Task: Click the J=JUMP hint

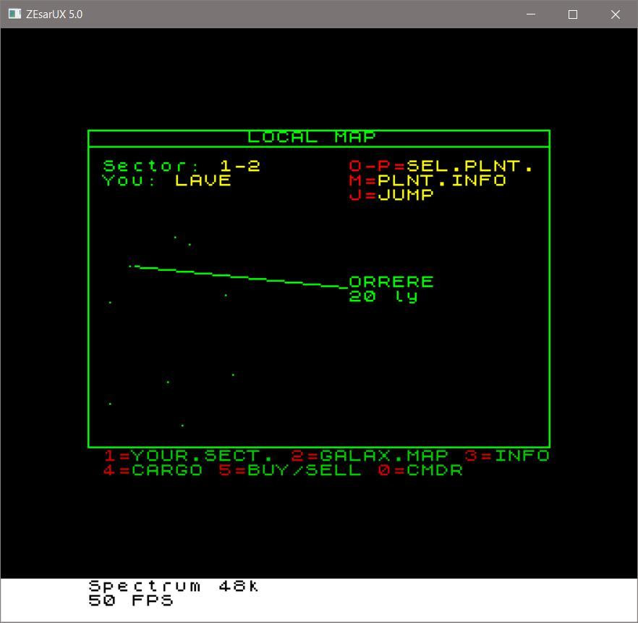Action: 391,194
